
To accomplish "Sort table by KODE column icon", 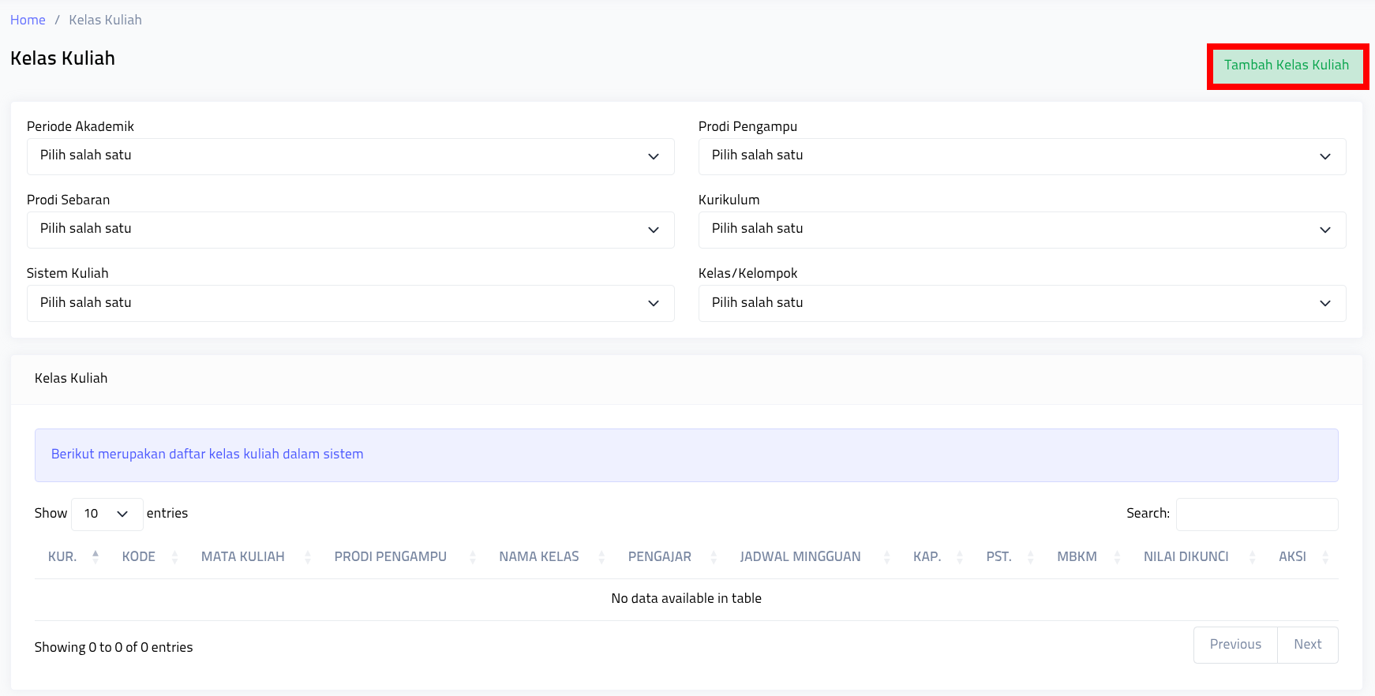I will [174, 557].
